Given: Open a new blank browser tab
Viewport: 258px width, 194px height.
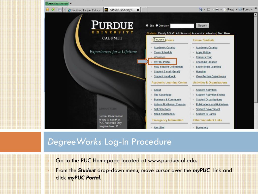Looking at the screenshot, I should (144, 10).
